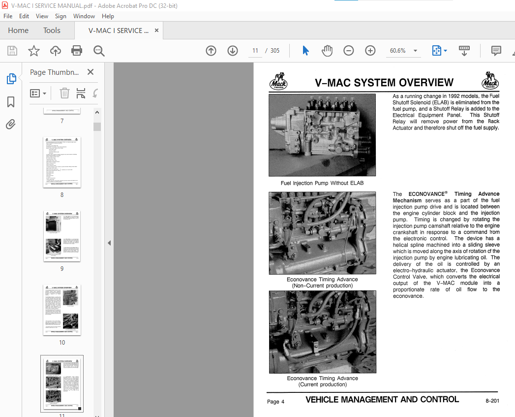
Task: Activate the hand pan tool
Action: click(327, 51)
